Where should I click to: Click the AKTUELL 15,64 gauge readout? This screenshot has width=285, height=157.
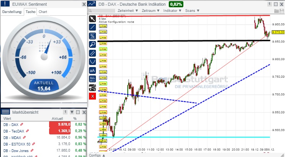click(x=44, y=86)
